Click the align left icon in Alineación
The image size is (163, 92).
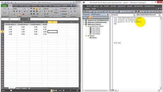pos(31,11)
